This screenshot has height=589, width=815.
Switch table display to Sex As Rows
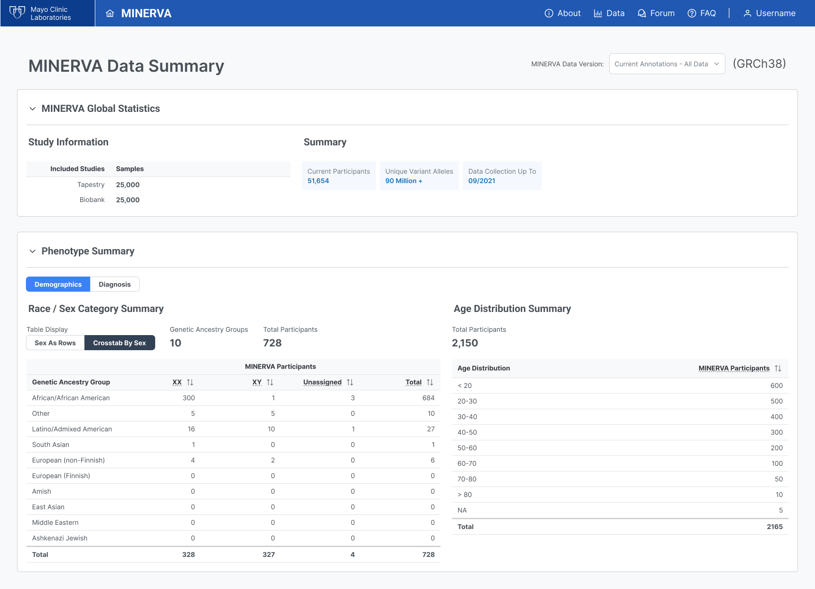point(55,343)
